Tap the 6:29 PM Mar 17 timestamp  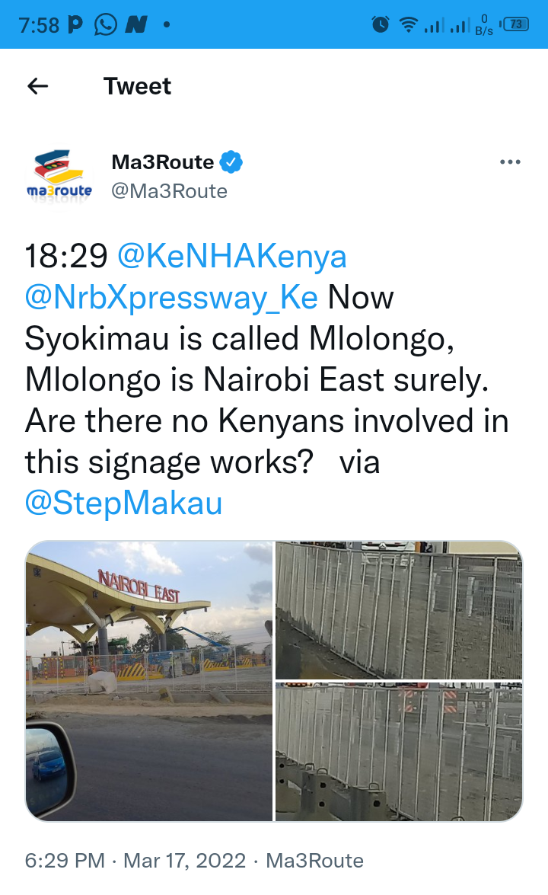pyautogui.click(x=135, y=860)
